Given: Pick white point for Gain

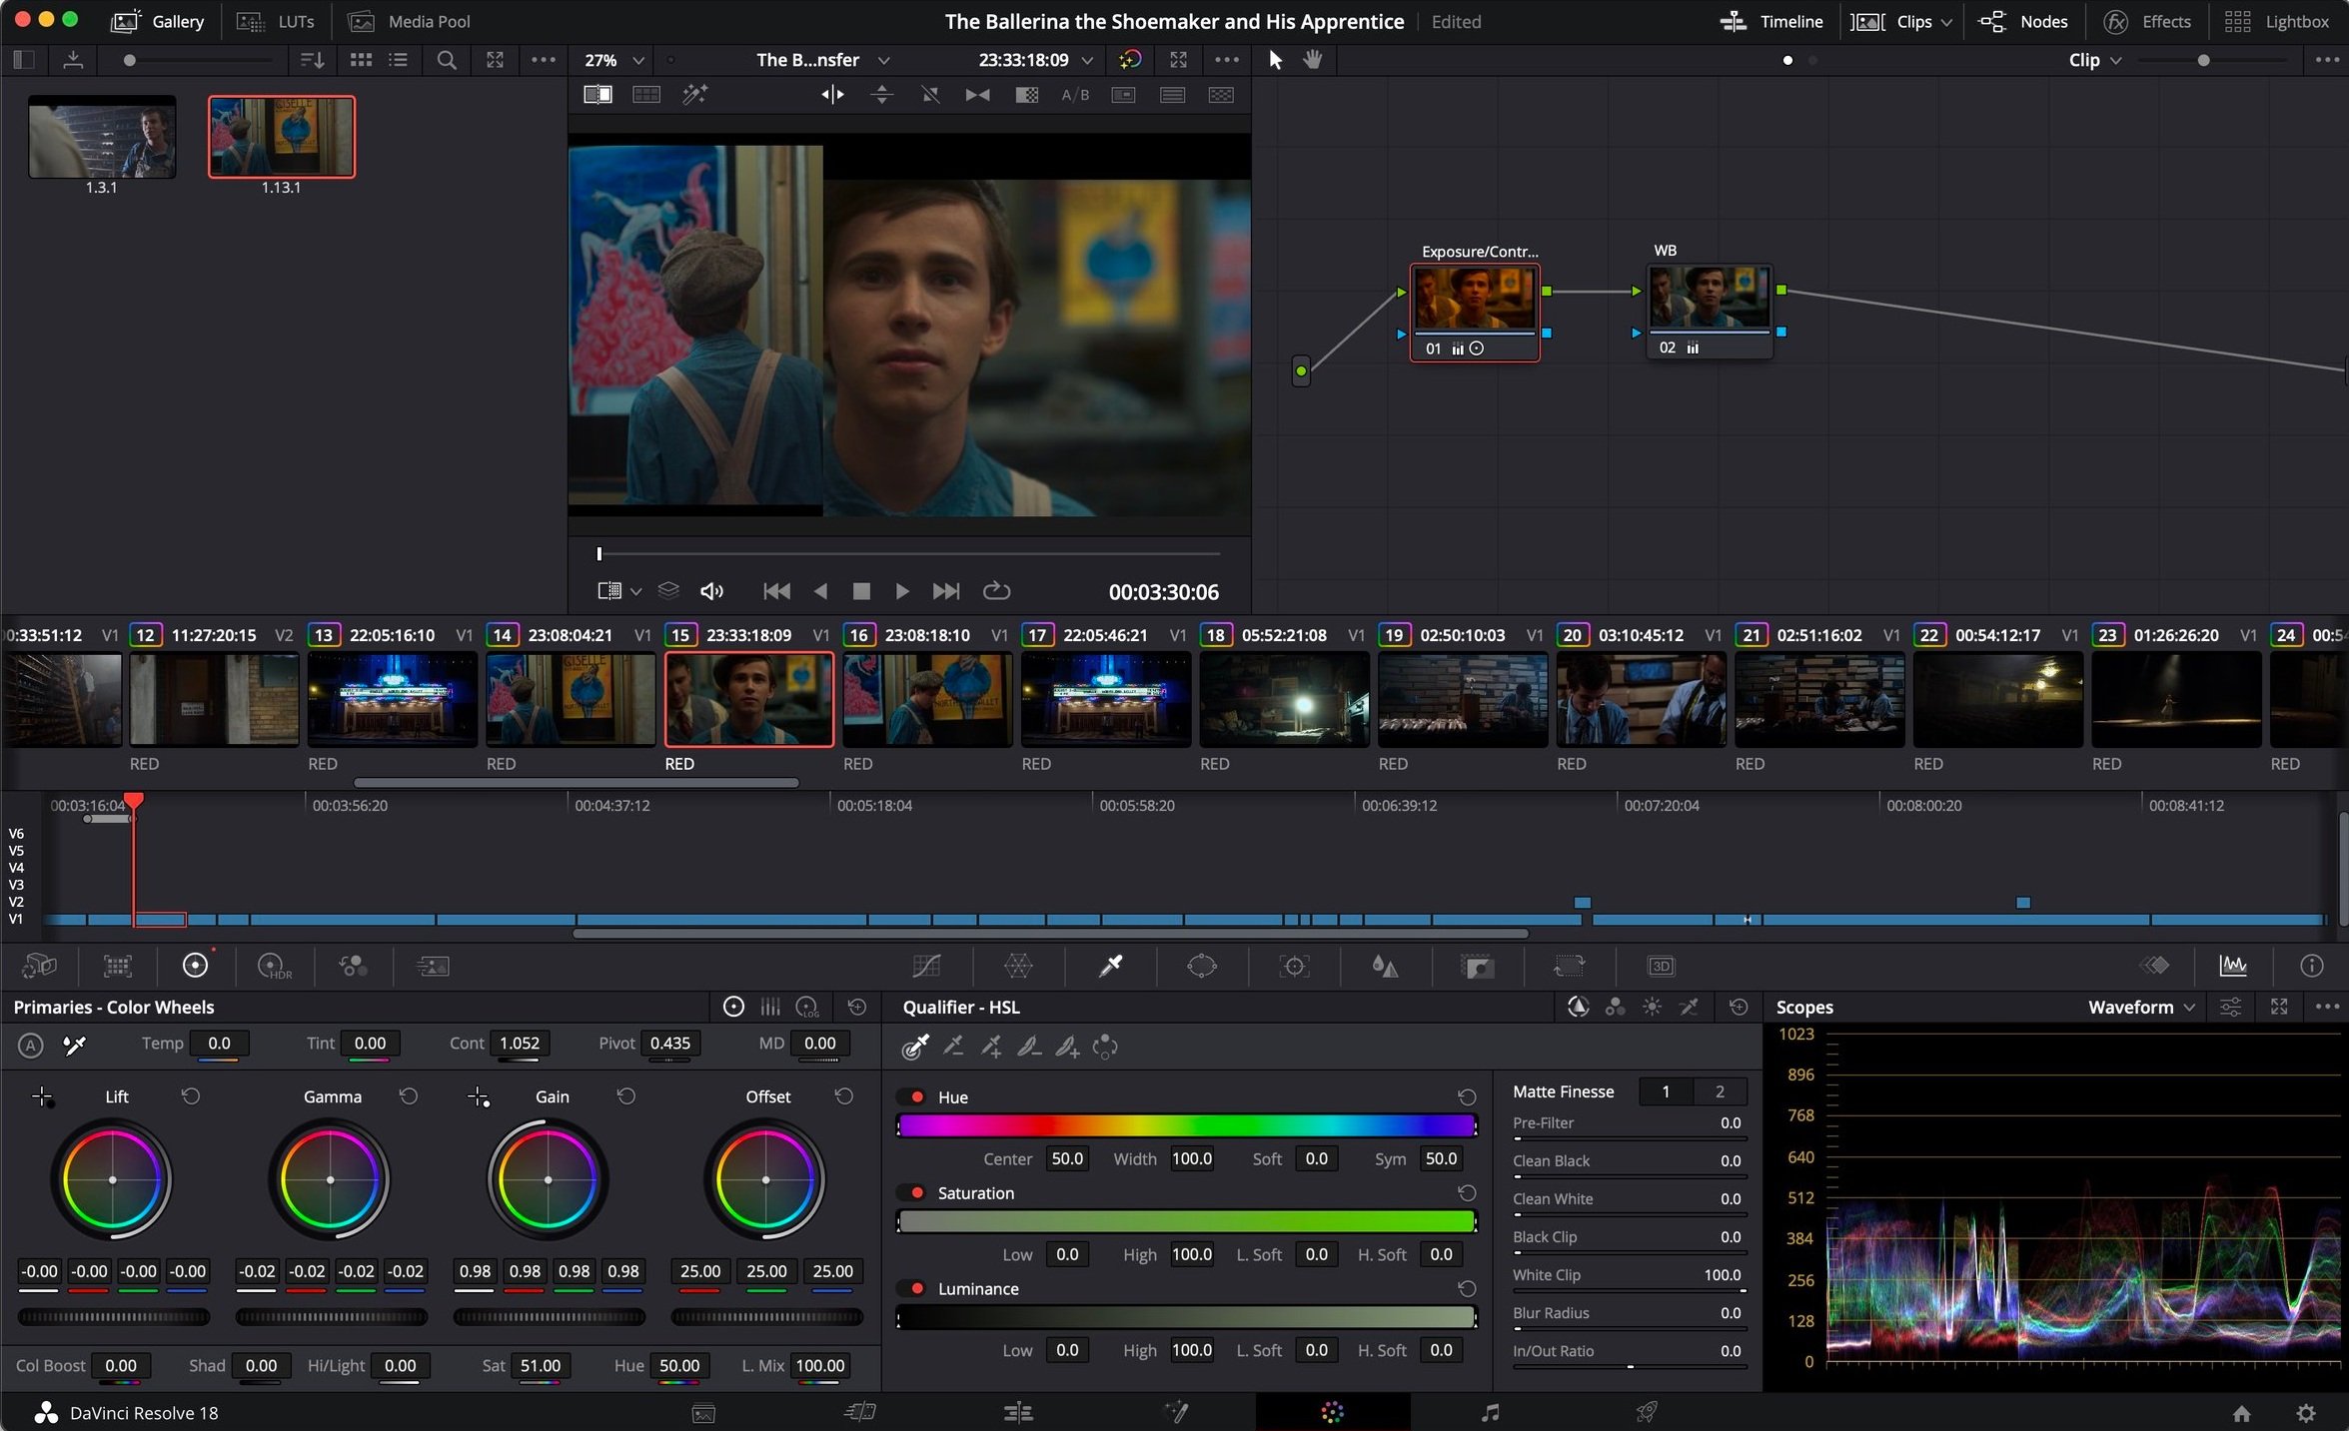Looking at the screenshot, I should tap(479, 1097).
